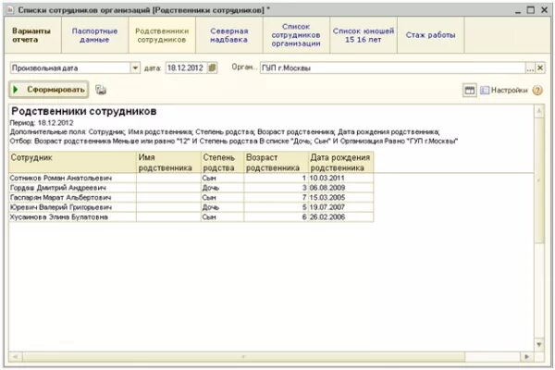
Task: Open the Стаж работы tab
Action: tap(431, 35)
